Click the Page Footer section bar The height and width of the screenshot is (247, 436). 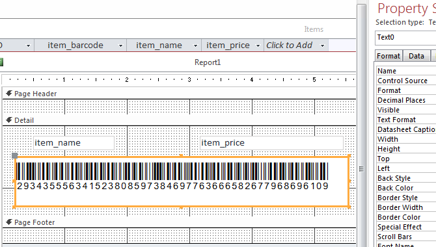[180, 222]
